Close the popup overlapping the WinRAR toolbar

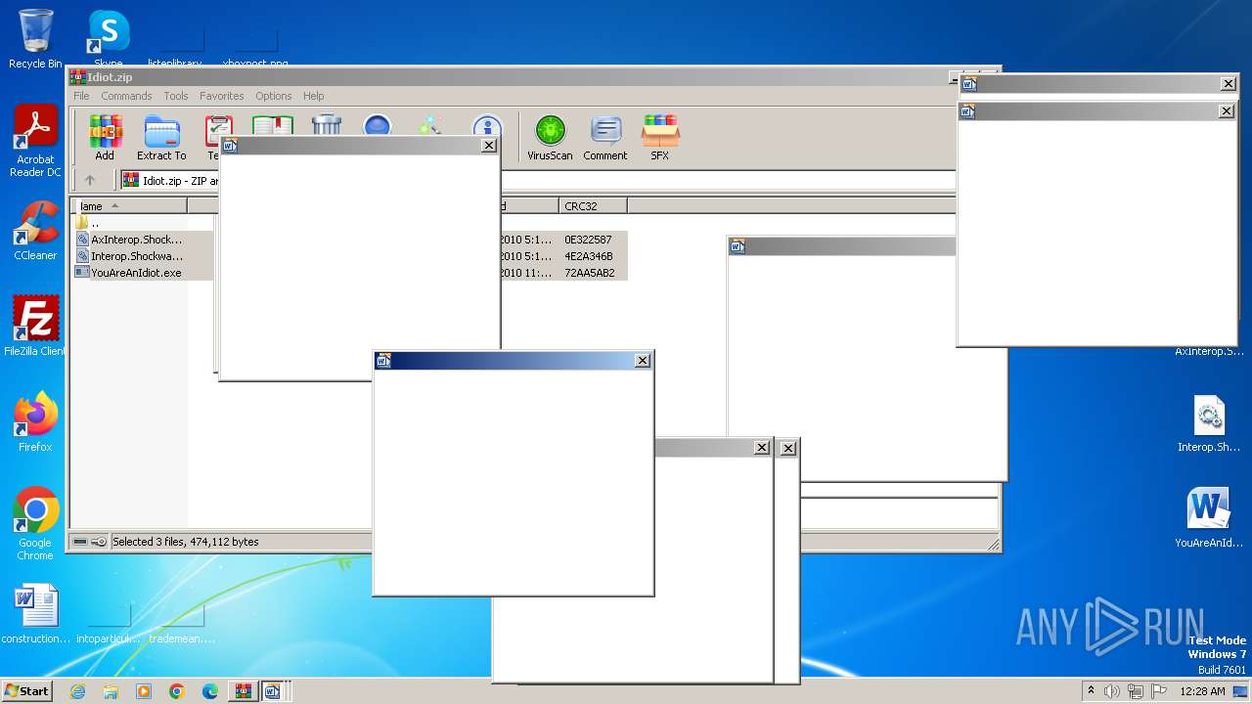(x=489, y=146)
